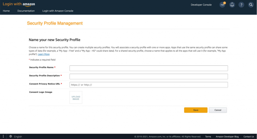Change language from English in footer
The height and width of the screenshot is (139, 257).
pos(18,136)
